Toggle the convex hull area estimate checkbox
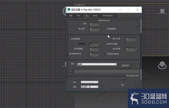Viewport: 169px width, 108px height. (105, 55)
